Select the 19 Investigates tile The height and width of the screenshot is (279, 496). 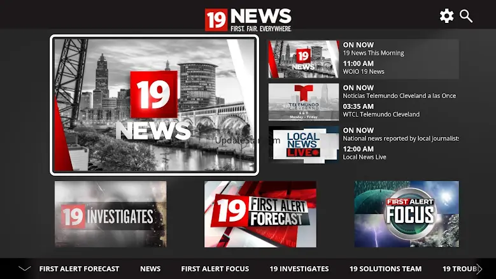(110, 214)
